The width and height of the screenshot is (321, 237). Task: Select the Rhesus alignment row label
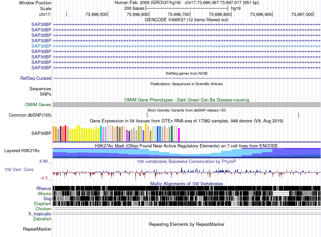pos(44,188)
